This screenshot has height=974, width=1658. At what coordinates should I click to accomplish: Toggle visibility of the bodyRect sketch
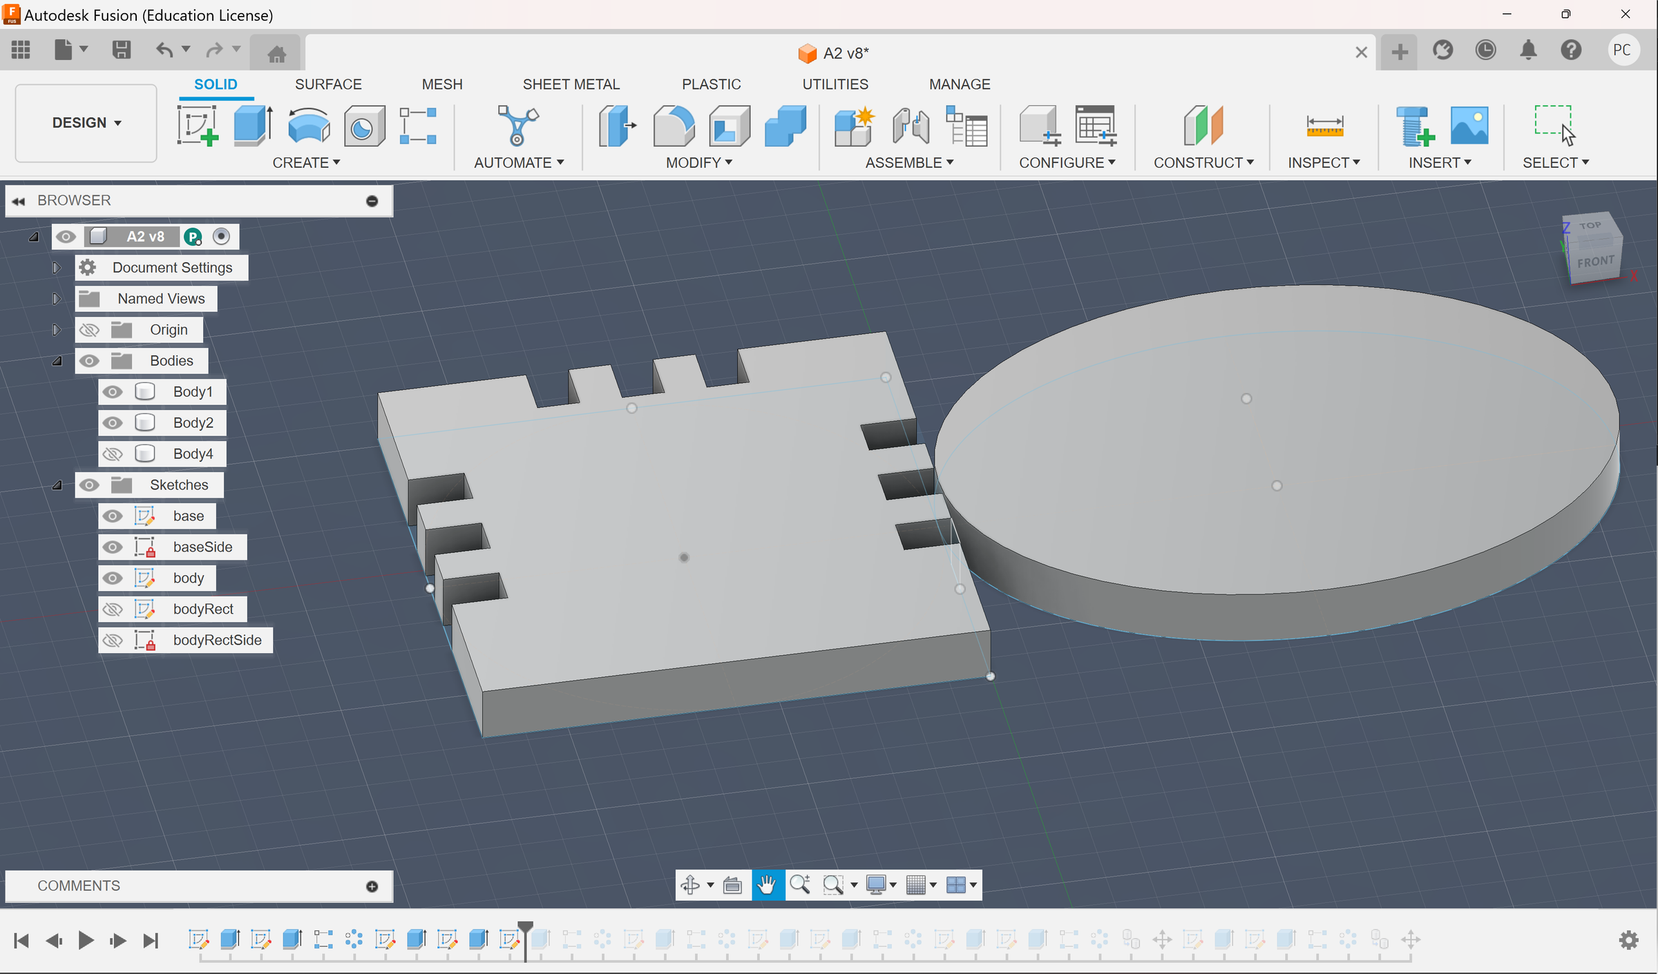[x=113, y=609]
